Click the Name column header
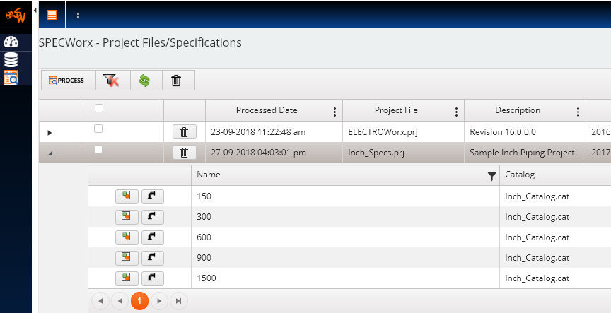611x313 pixels. pos(209,175)
